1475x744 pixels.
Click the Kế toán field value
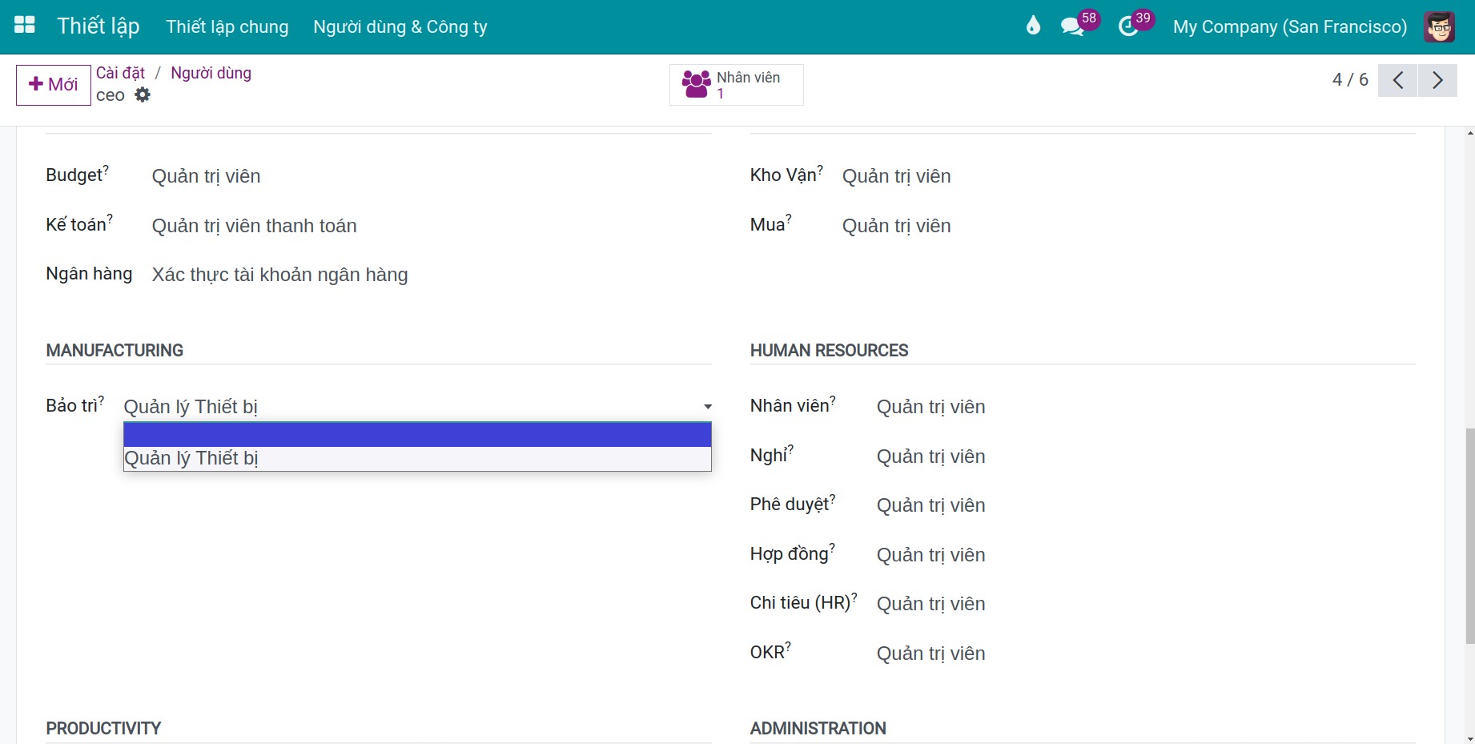pyautogui.click(x=255, y=226)
